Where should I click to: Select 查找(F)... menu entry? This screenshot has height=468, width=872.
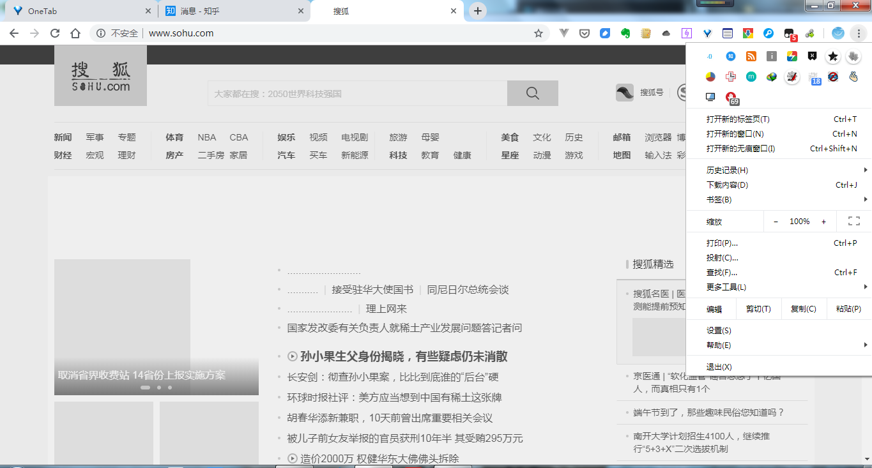778,273
